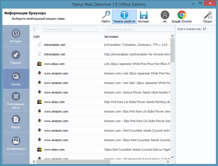The image size is (218, 166).
Task: Select Amazon row 30pcs Red Cucumber Seeds
Action: coord(103,140)
